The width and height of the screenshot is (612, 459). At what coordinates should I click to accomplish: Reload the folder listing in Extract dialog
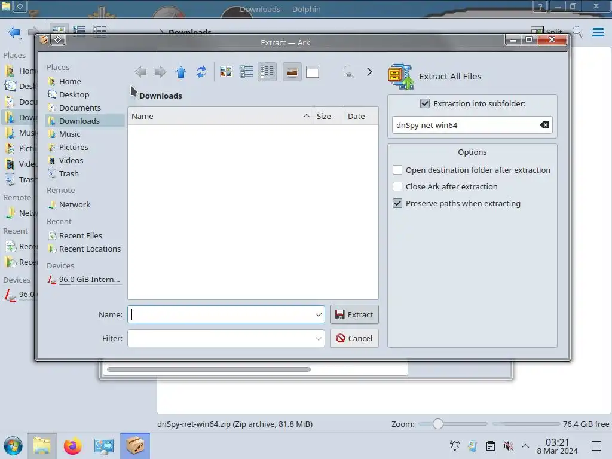[201, 72]
